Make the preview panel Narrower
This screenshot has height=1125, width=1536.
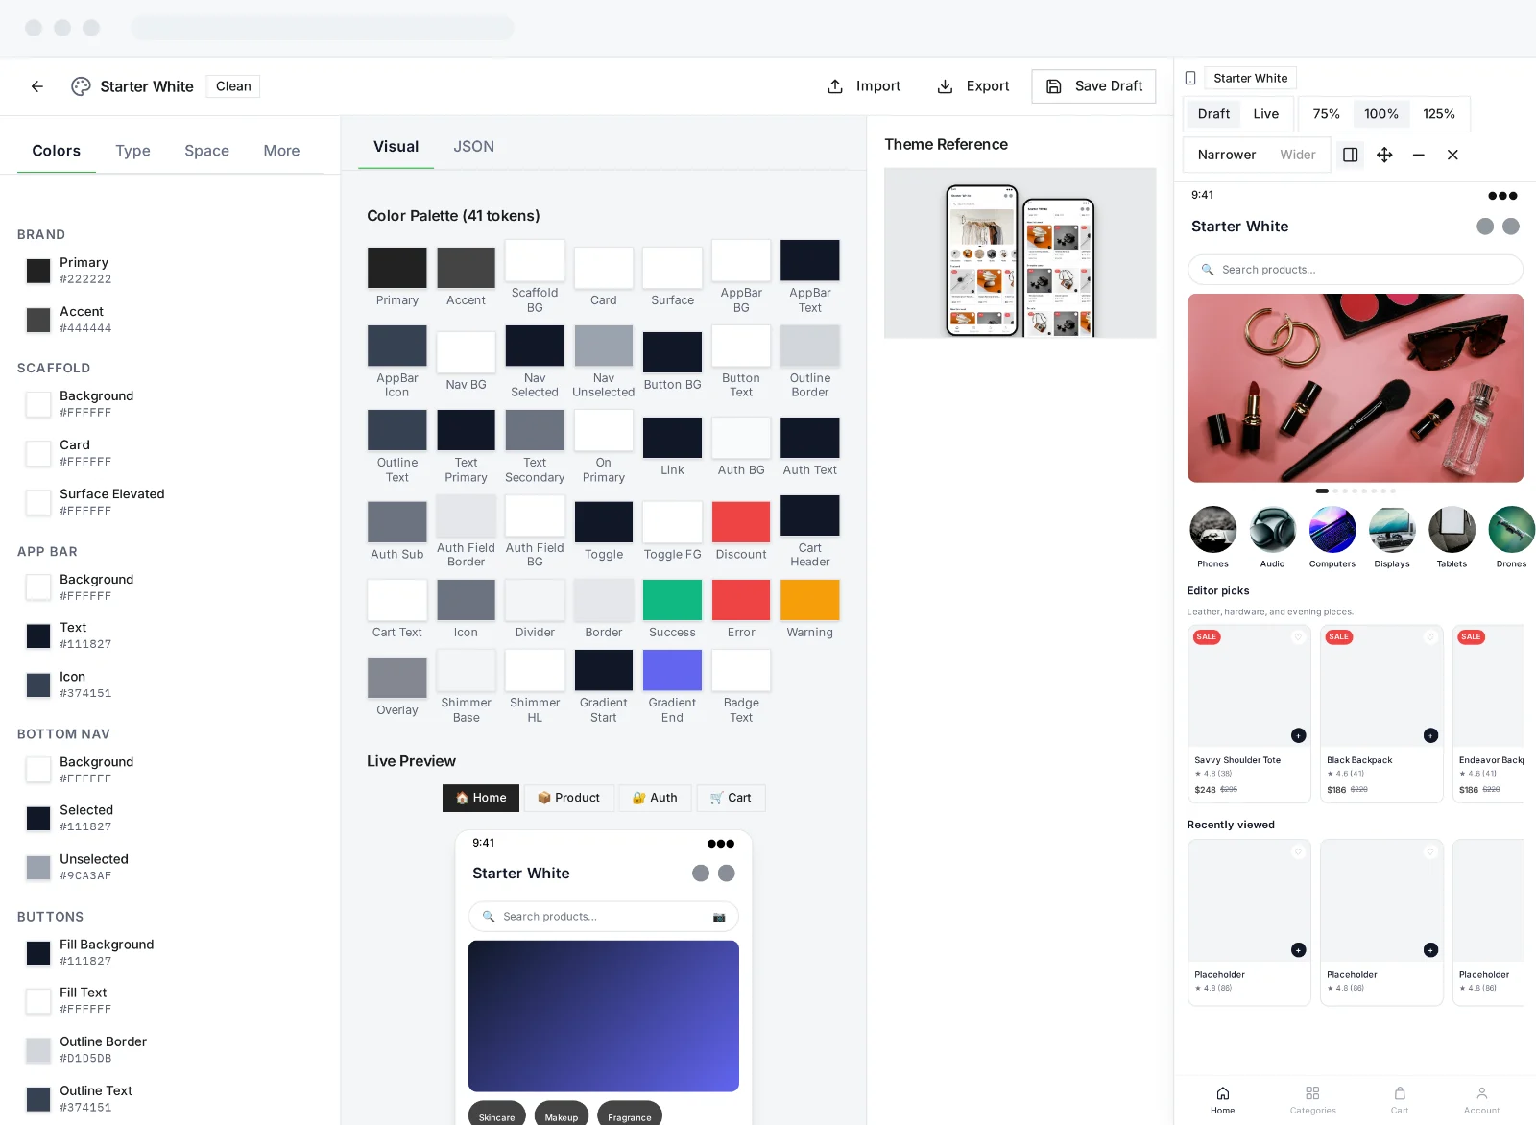[x=1227, y=155]
